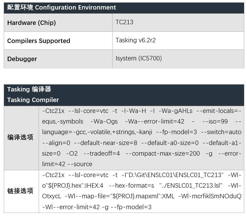Select the 链接选项 label cell
The width and height of the screenshot is (247, 216).
click(x=21, y=191)
